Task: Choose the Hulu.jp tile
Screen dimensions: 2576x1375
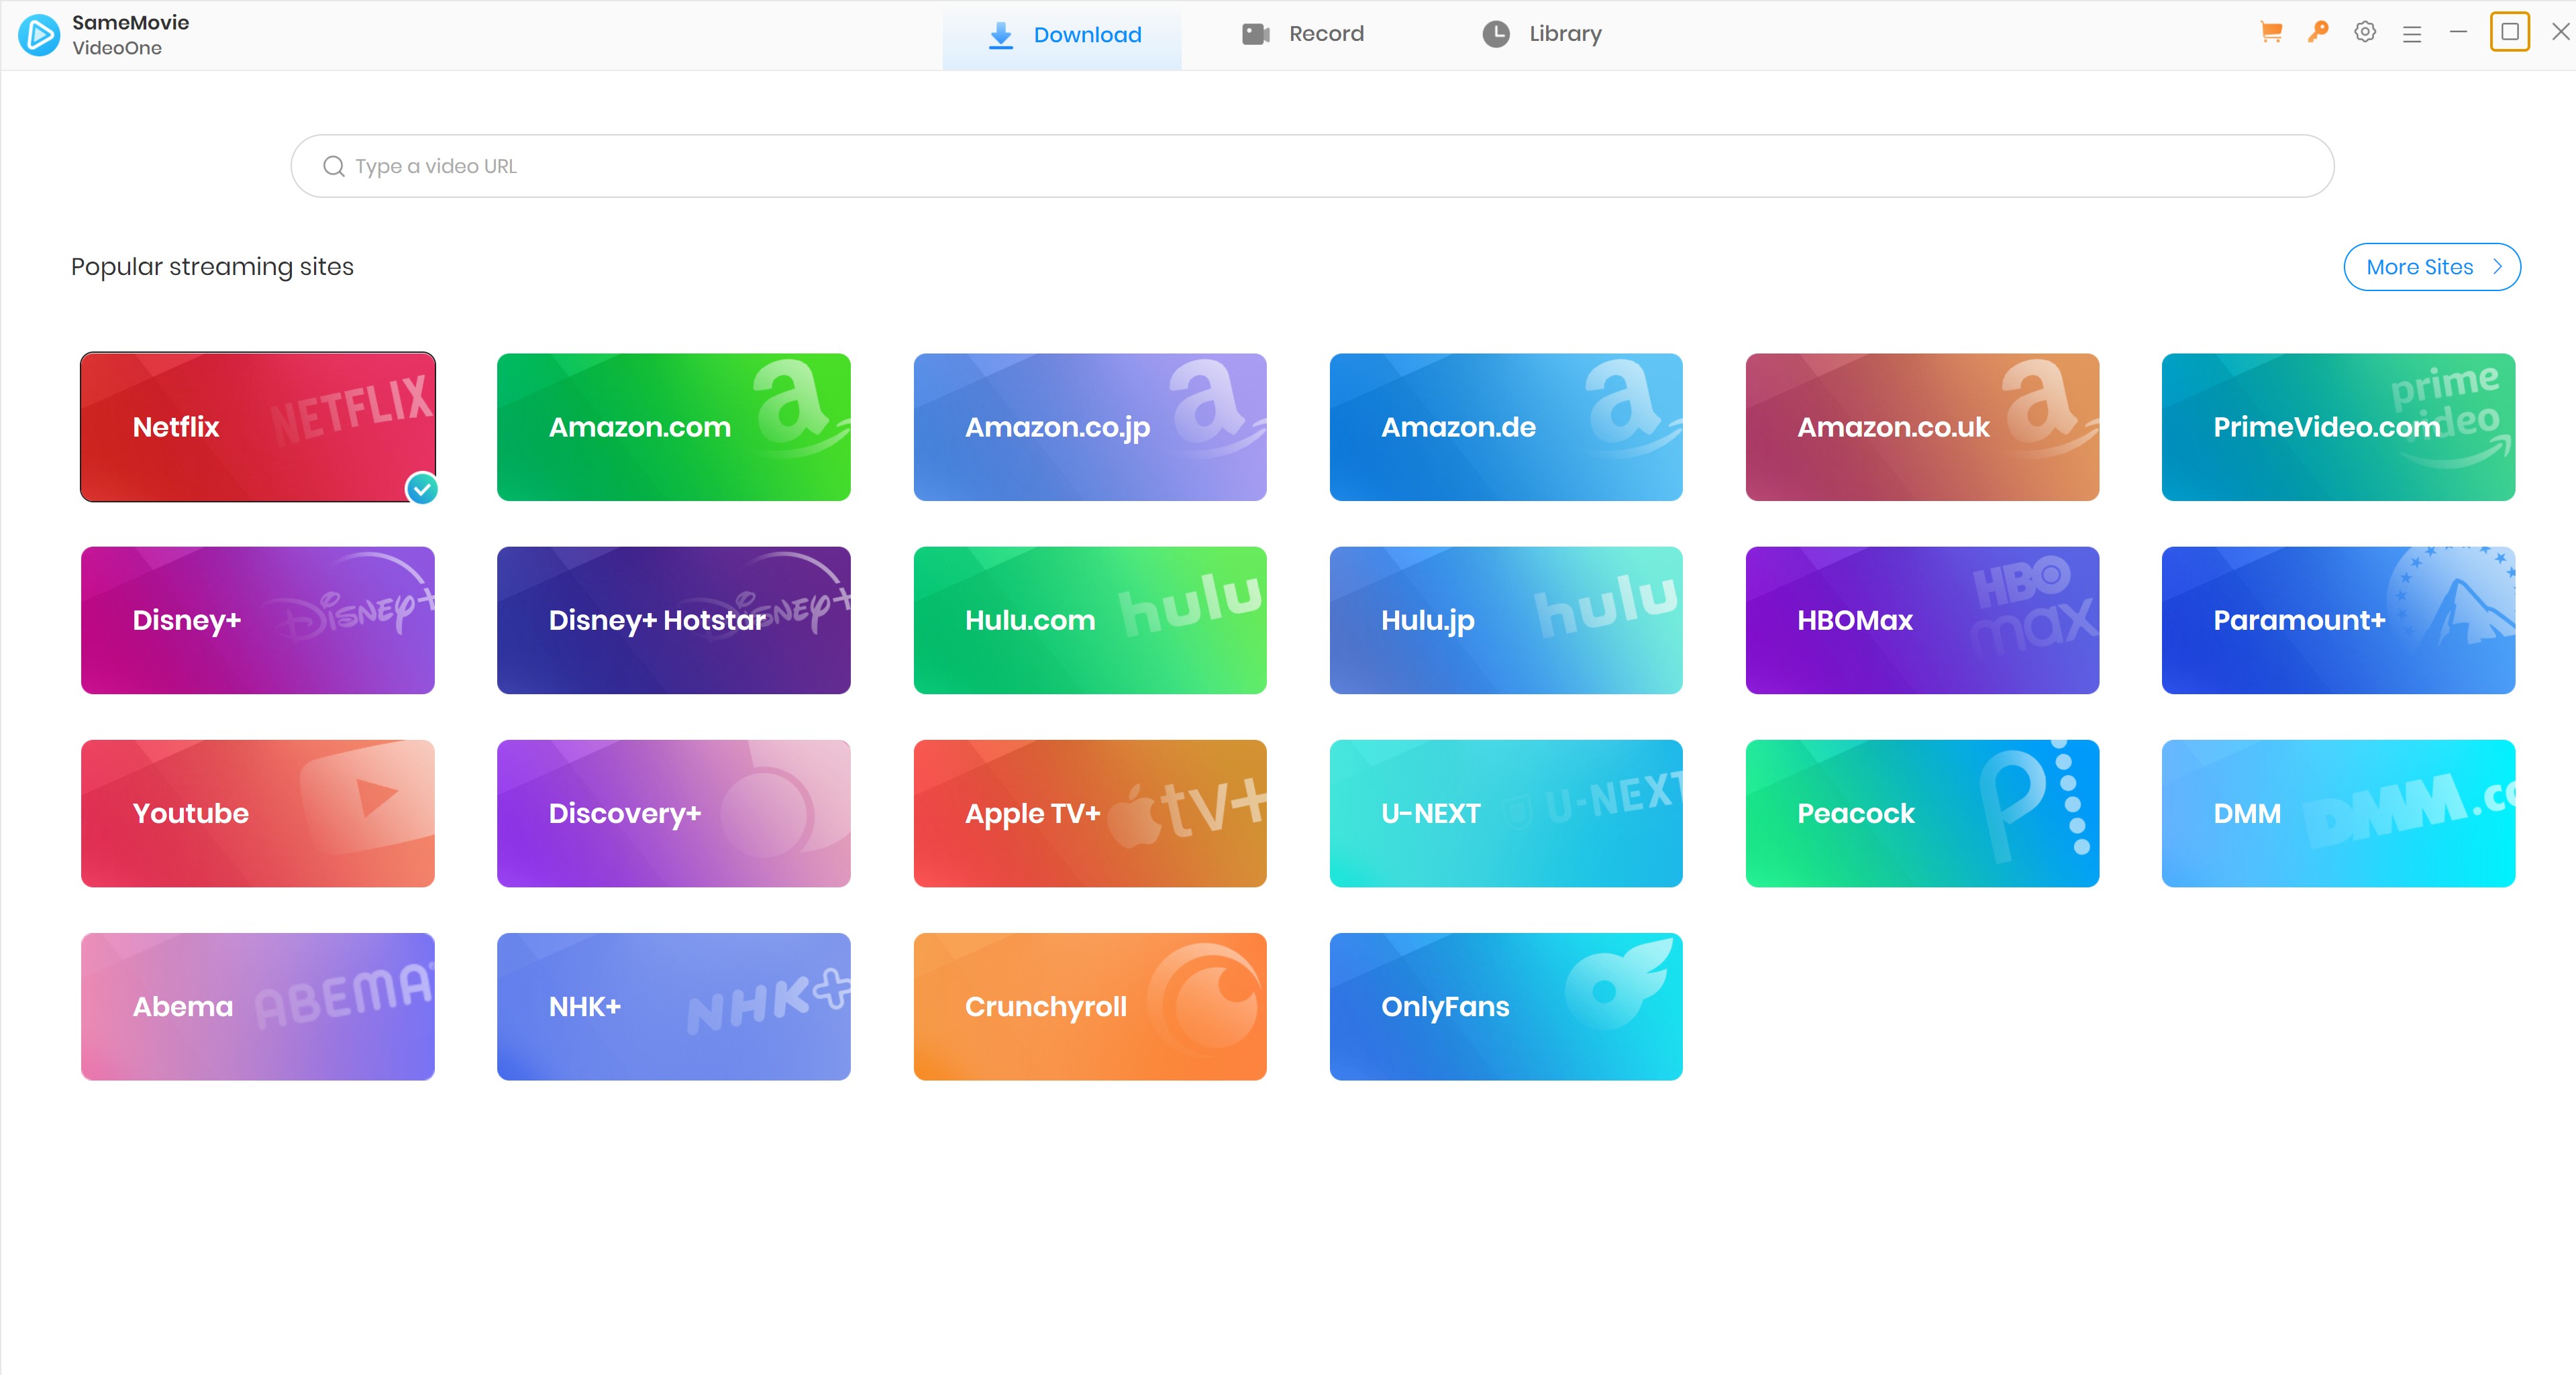Action: pyautogui.click(x=1506, y=620)
